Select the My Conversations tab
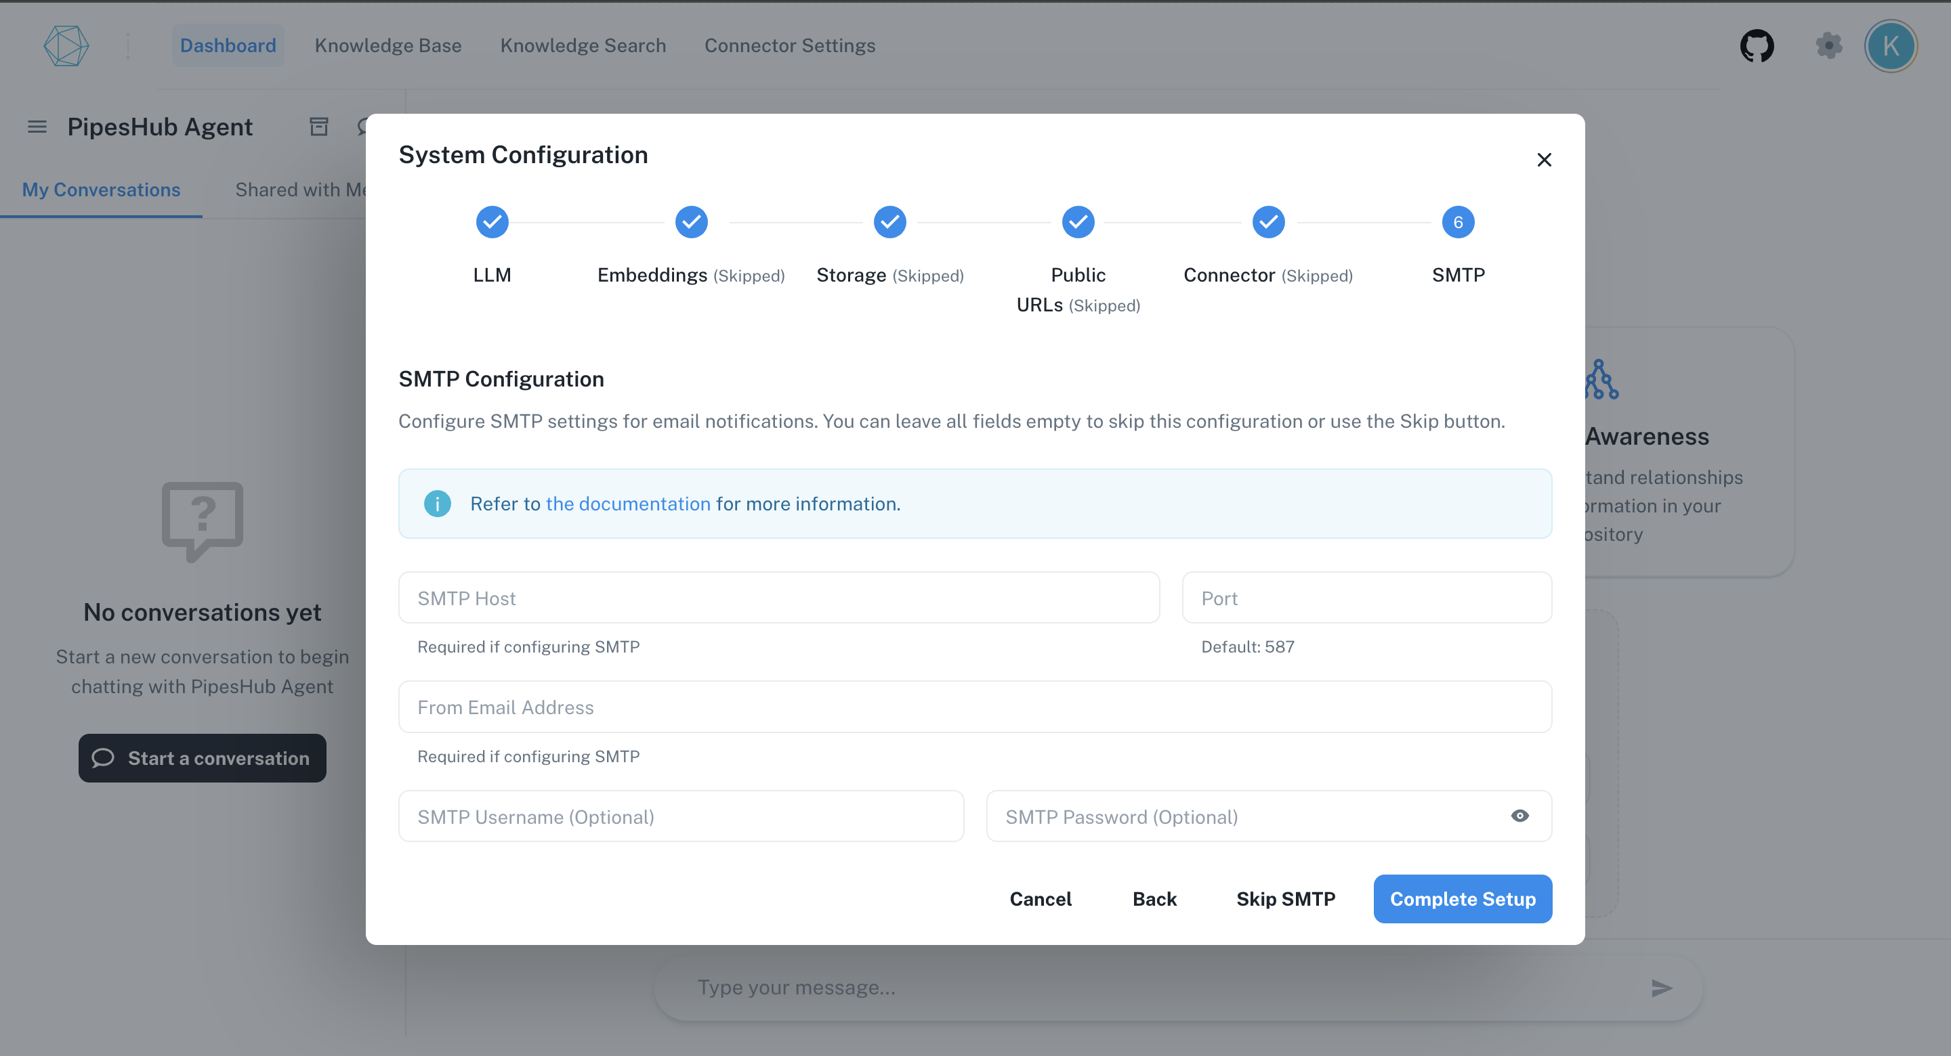 [101, 190]
